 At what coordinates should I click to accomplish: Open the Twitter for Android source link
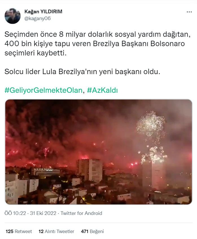[x=81, y=213]
